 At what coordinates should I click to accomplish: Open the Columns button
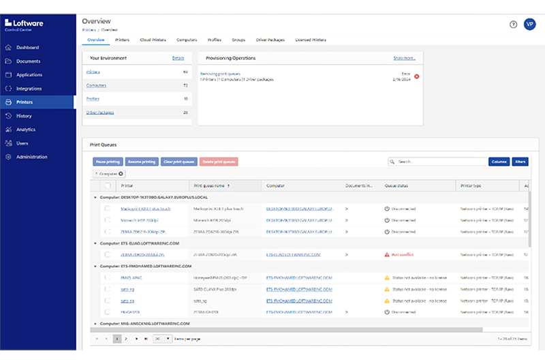click(499, 162)
